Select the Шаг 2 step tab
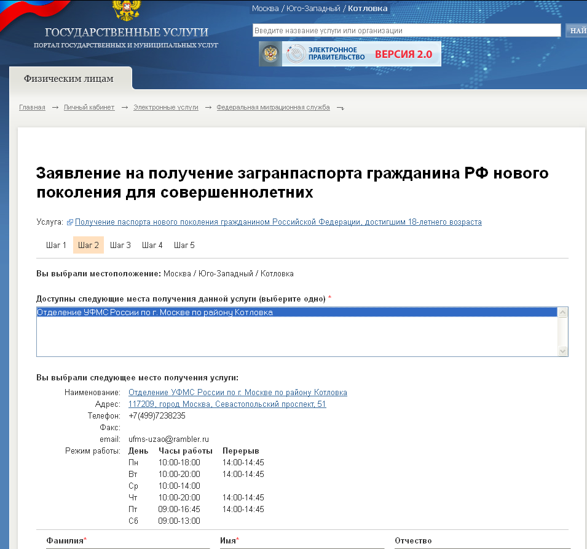Viewport: 587px width, 549px height. click(x=89, y=245)
